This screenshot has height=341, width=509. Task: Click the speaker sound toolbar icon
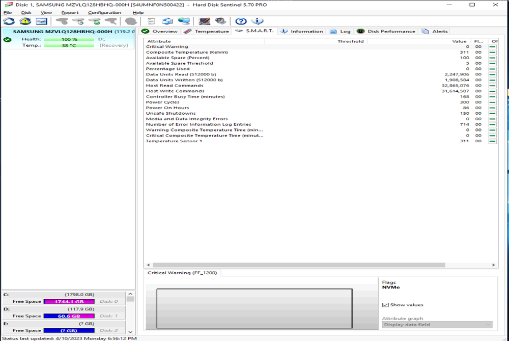tap(220, 21)
